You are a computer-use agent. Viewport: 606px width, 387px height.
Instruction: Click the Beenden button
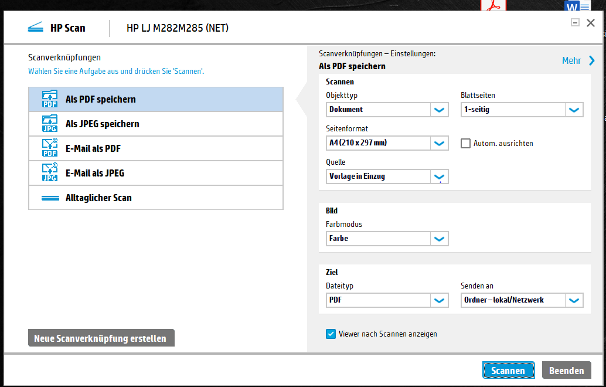click(567, 371)
